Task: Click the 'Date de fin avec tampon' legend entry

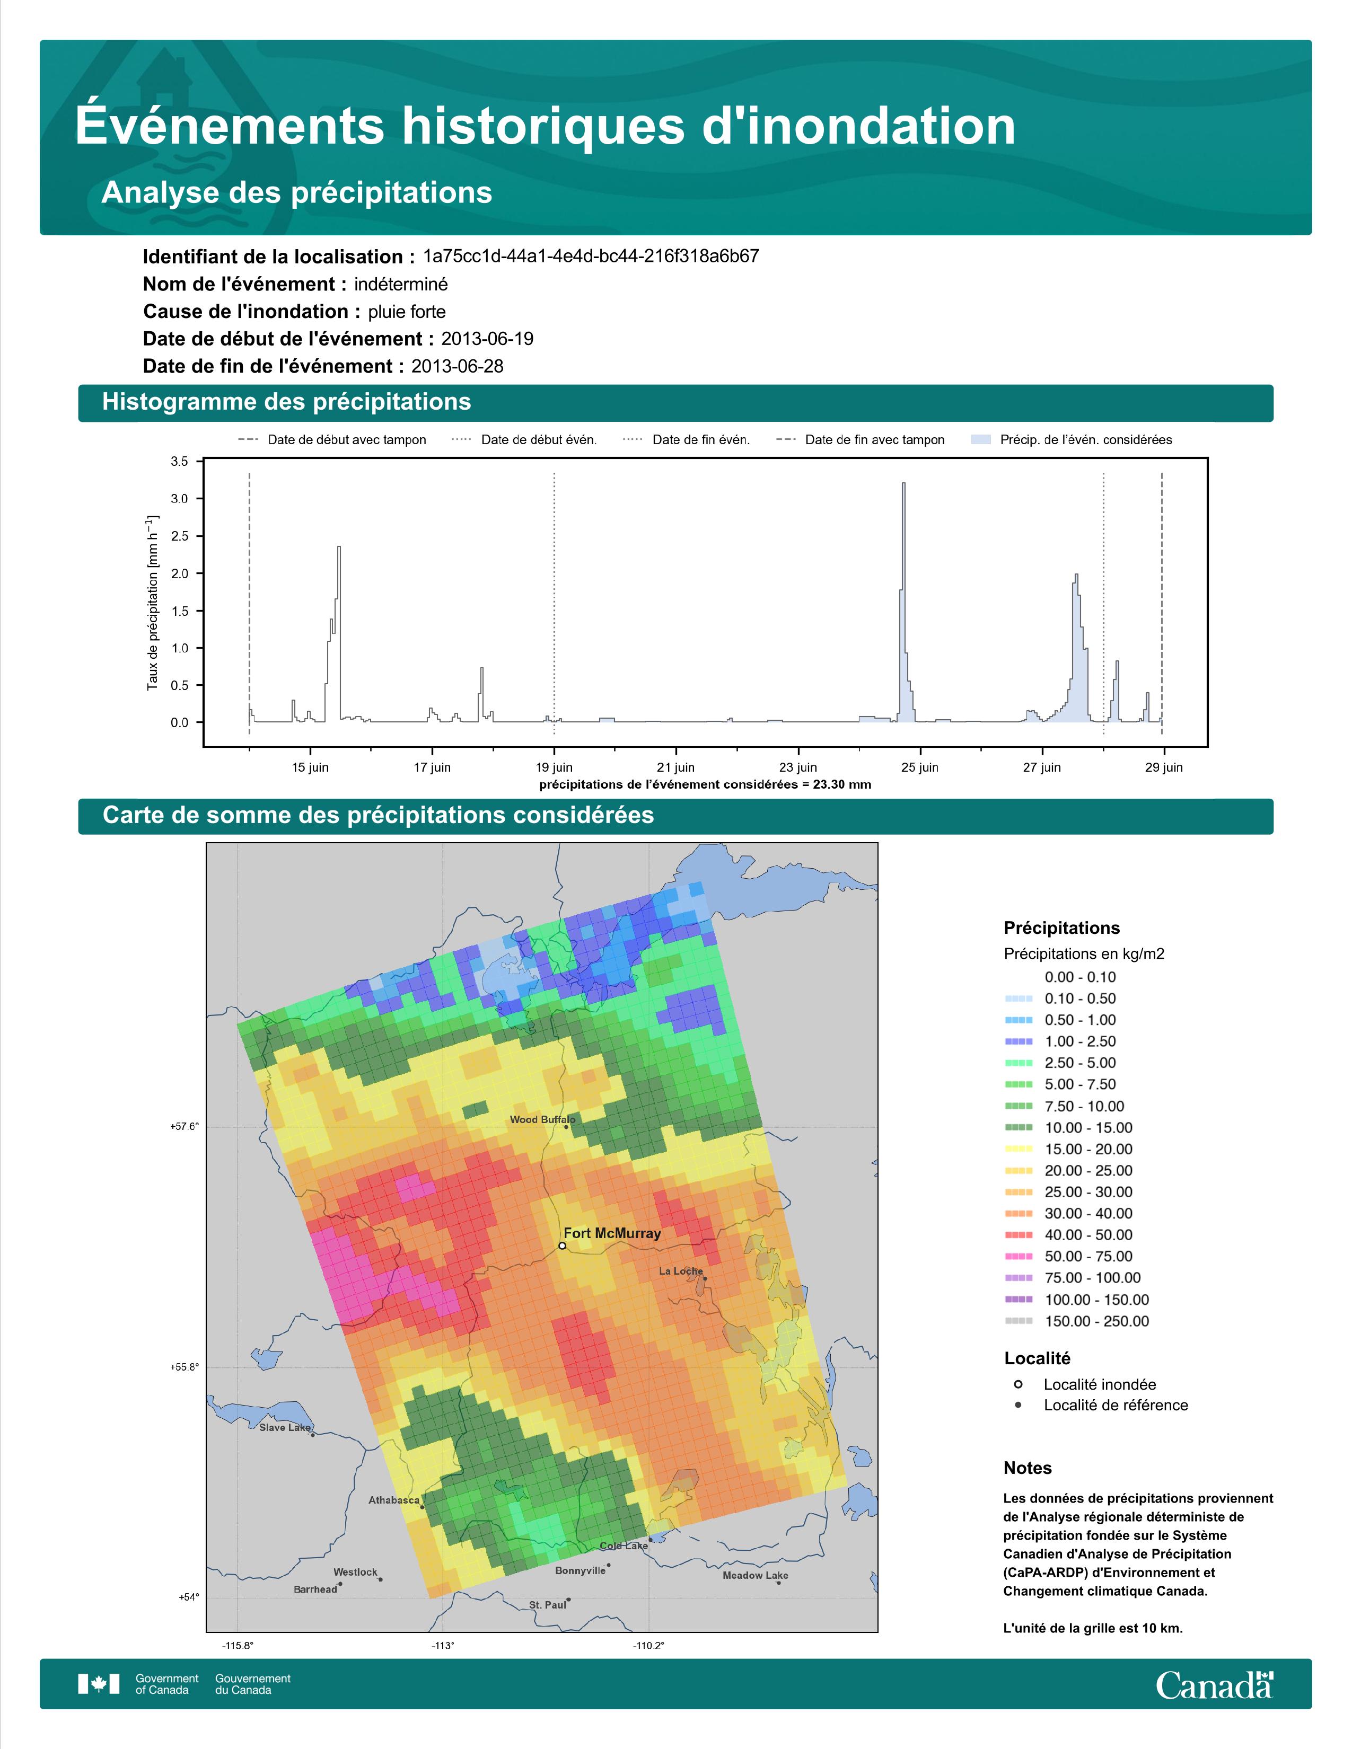Action: coord(861,440)
